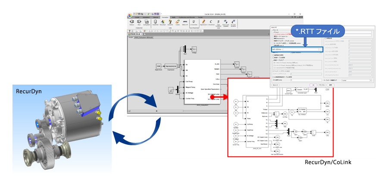The image size is (388, 183).
Task: Click browse button for RTT data file
Action: point(320,49)
